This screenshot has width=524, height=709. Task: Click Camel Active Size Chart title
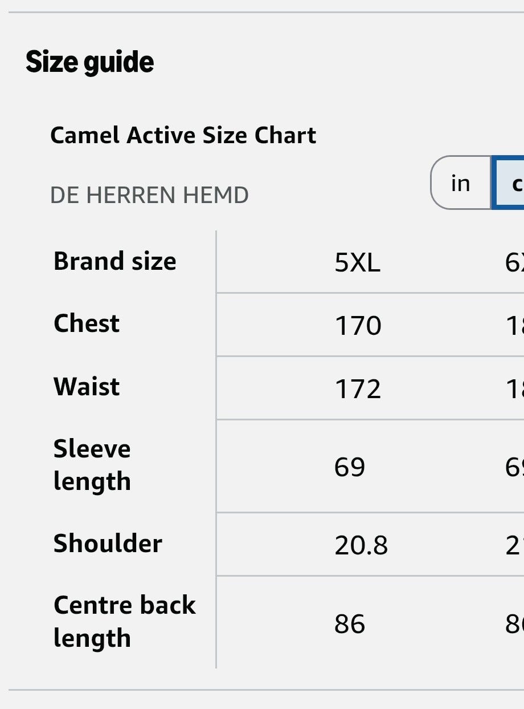pos(183,136)
